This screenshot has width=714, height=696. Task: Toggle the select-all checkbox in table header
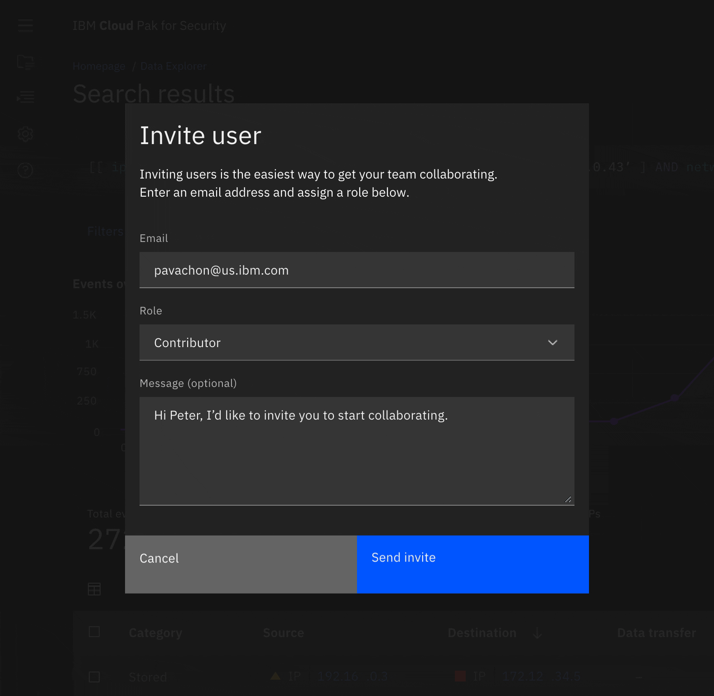[94, 632]
